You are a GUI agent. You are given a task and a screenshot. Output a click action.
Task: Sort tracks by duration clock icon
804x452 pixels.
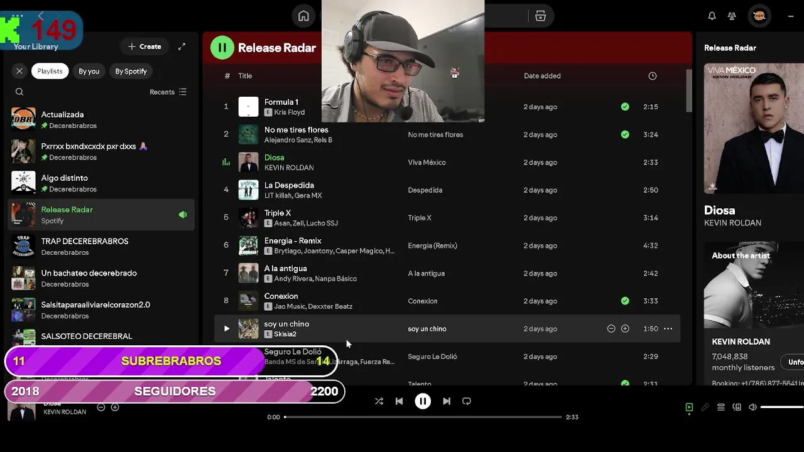pyautogui.click(x=653, y=76)
